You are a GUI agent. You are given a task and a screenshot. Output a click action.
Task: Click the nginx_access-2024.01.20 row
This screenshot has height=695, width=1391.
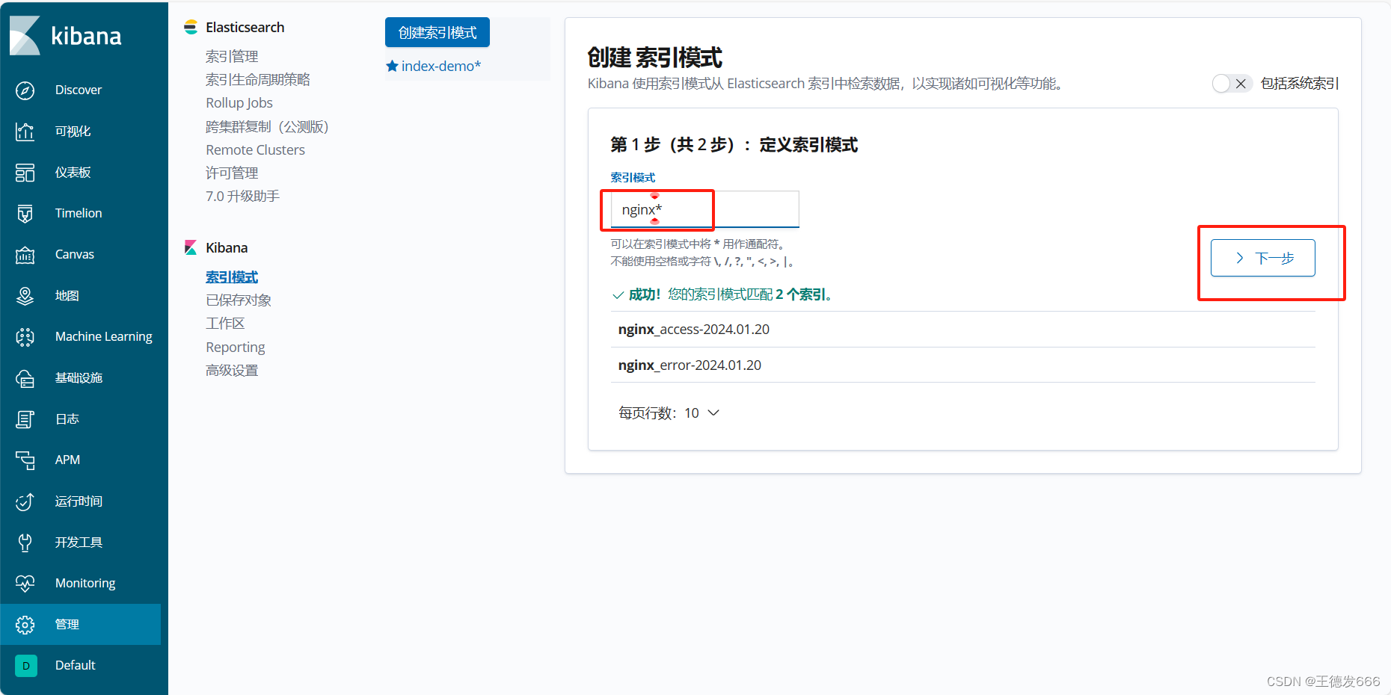[x=963, y=330]
